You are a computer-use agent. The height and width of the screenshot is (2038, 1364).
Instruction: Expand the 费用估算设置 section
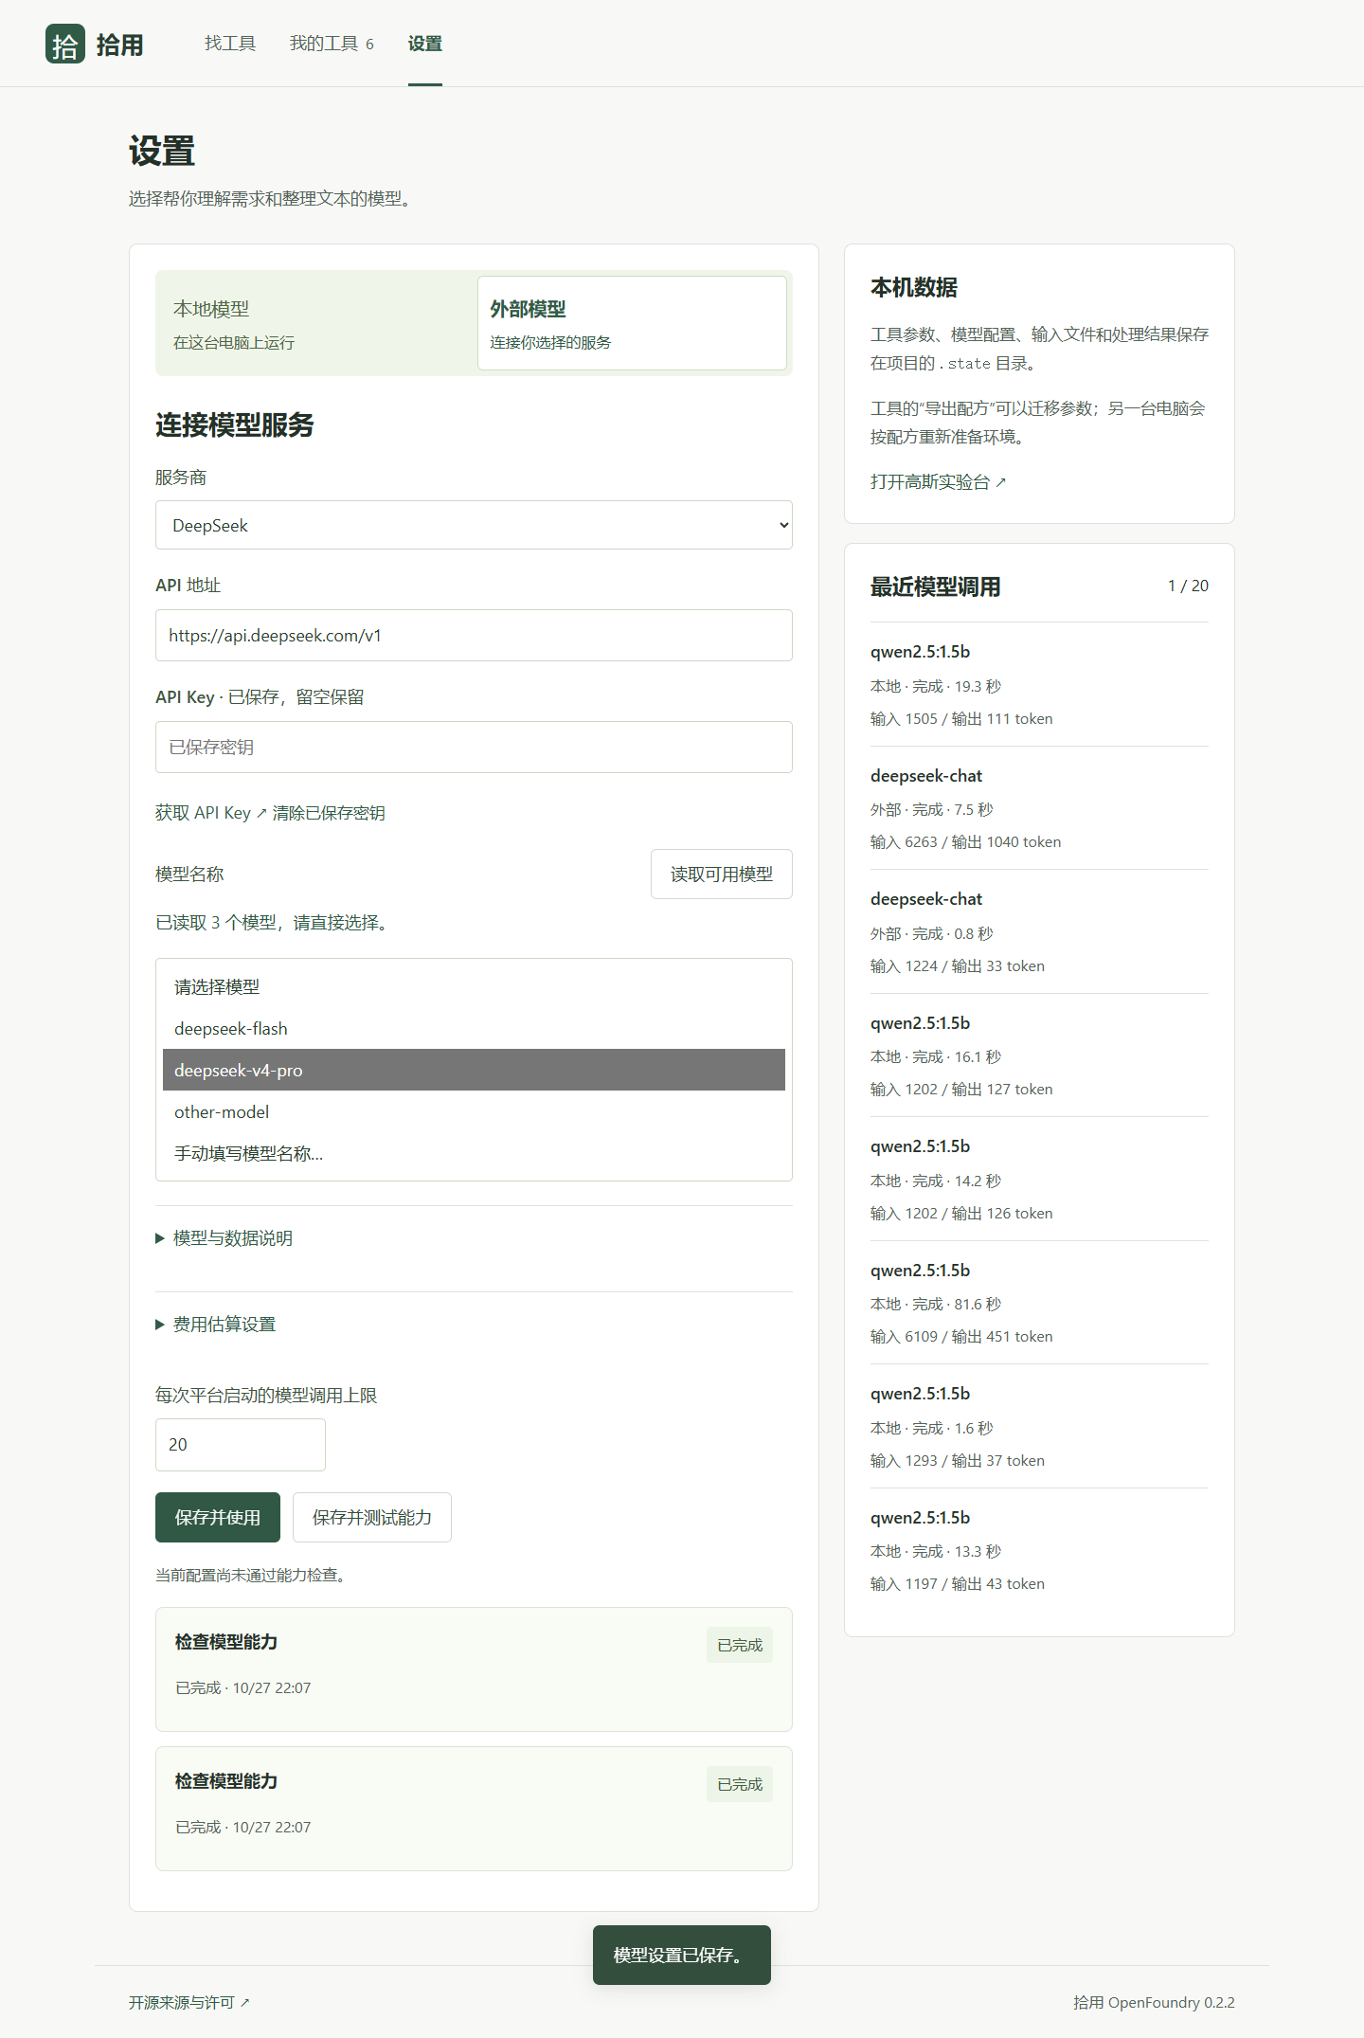[216, 1324]
